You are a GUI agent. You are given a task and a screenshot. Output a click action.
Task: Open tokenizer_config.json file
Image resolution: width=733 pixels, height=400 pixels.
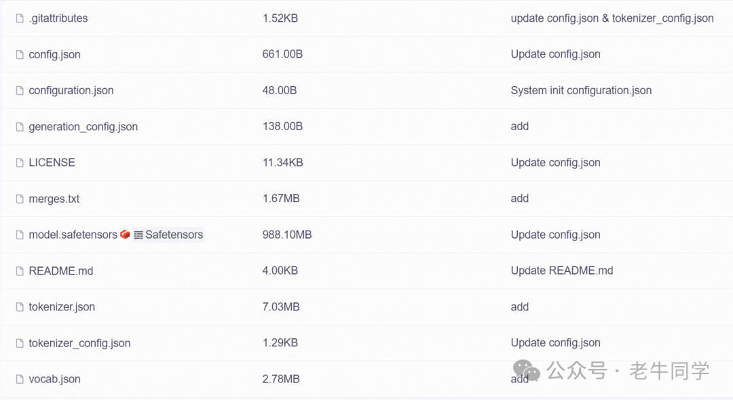coord(79,343)
